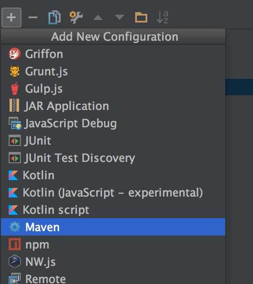Open Edit Defaults wrench icon
The height and width of the screenshot is (284, 253).
coord(76,17)
